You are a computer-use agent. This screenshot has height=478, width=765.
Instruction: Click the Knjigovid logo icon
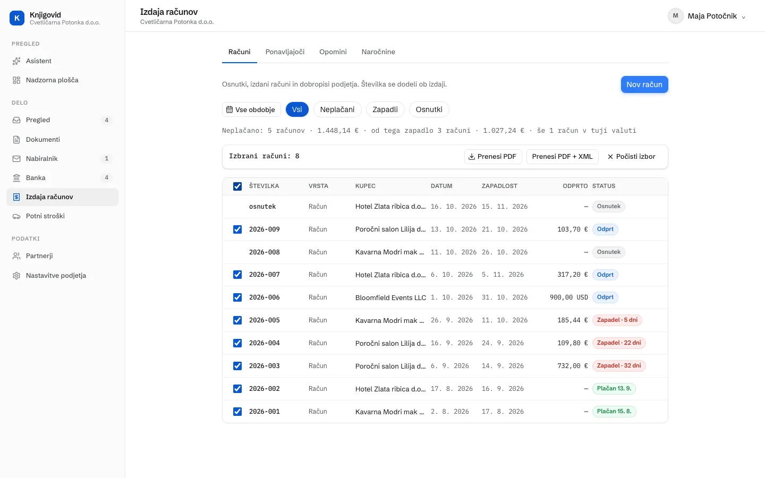tap(17, 18)
